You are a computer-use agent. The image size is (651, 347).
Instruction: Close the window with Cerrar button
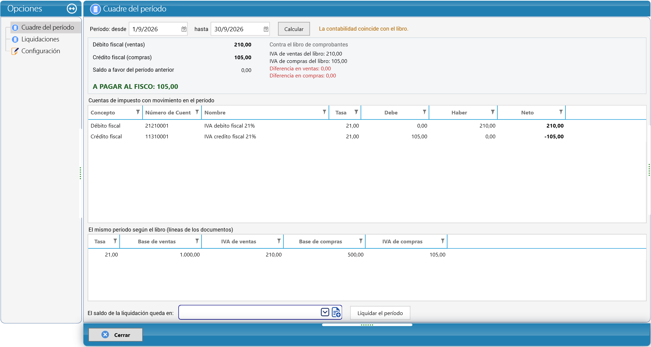[116, 335]
